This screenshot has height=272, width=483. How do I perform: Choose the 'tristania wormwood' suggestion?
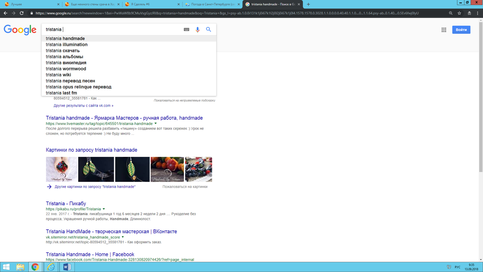click(x=66, y=69)
